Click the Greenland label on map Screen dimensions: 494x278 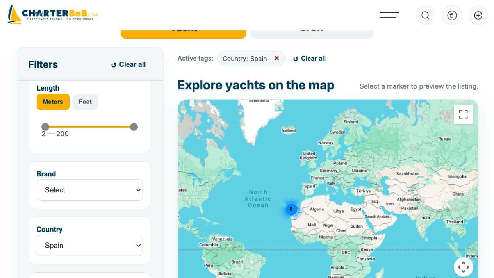pos(259,101)
